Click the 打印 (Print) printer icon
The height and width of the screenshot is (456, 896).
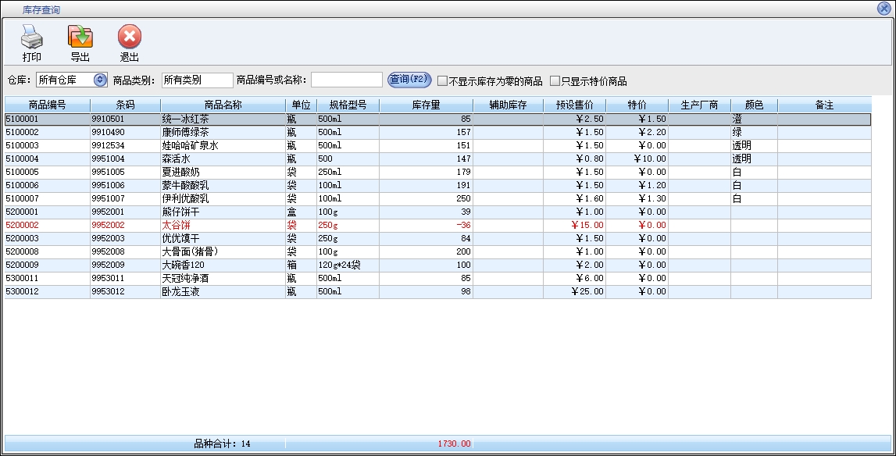click(32, 37)
